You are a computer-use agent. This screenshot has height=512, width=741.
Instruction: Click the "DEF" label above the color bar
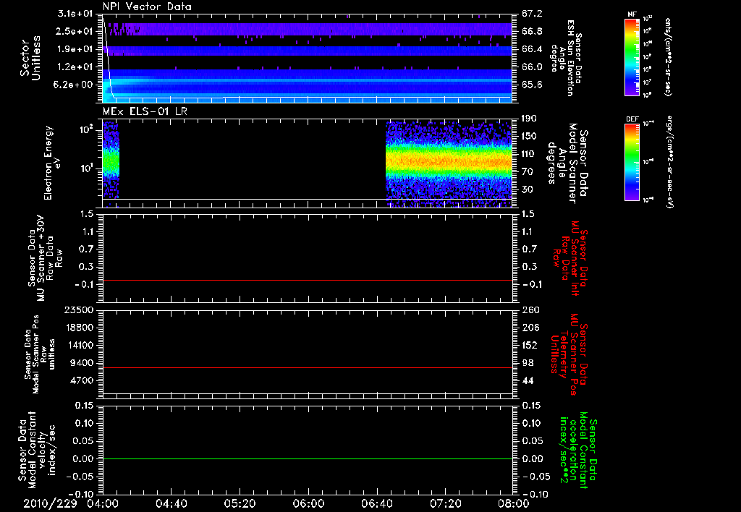coord(632,119)
